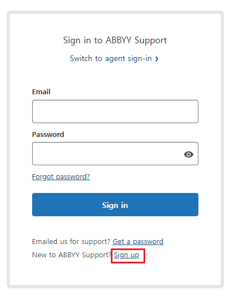Toggle password visibility with the eye icon
The height and width of the screenshot is (300, 230).
pos(188,154)
